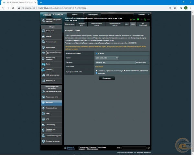Open the Game sidebar section
The height and width of the screenshot is (155, 194).
(x=51, y=64)
